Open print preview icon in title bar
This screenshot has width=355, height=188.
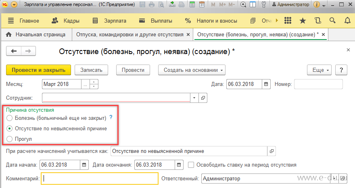161,4
